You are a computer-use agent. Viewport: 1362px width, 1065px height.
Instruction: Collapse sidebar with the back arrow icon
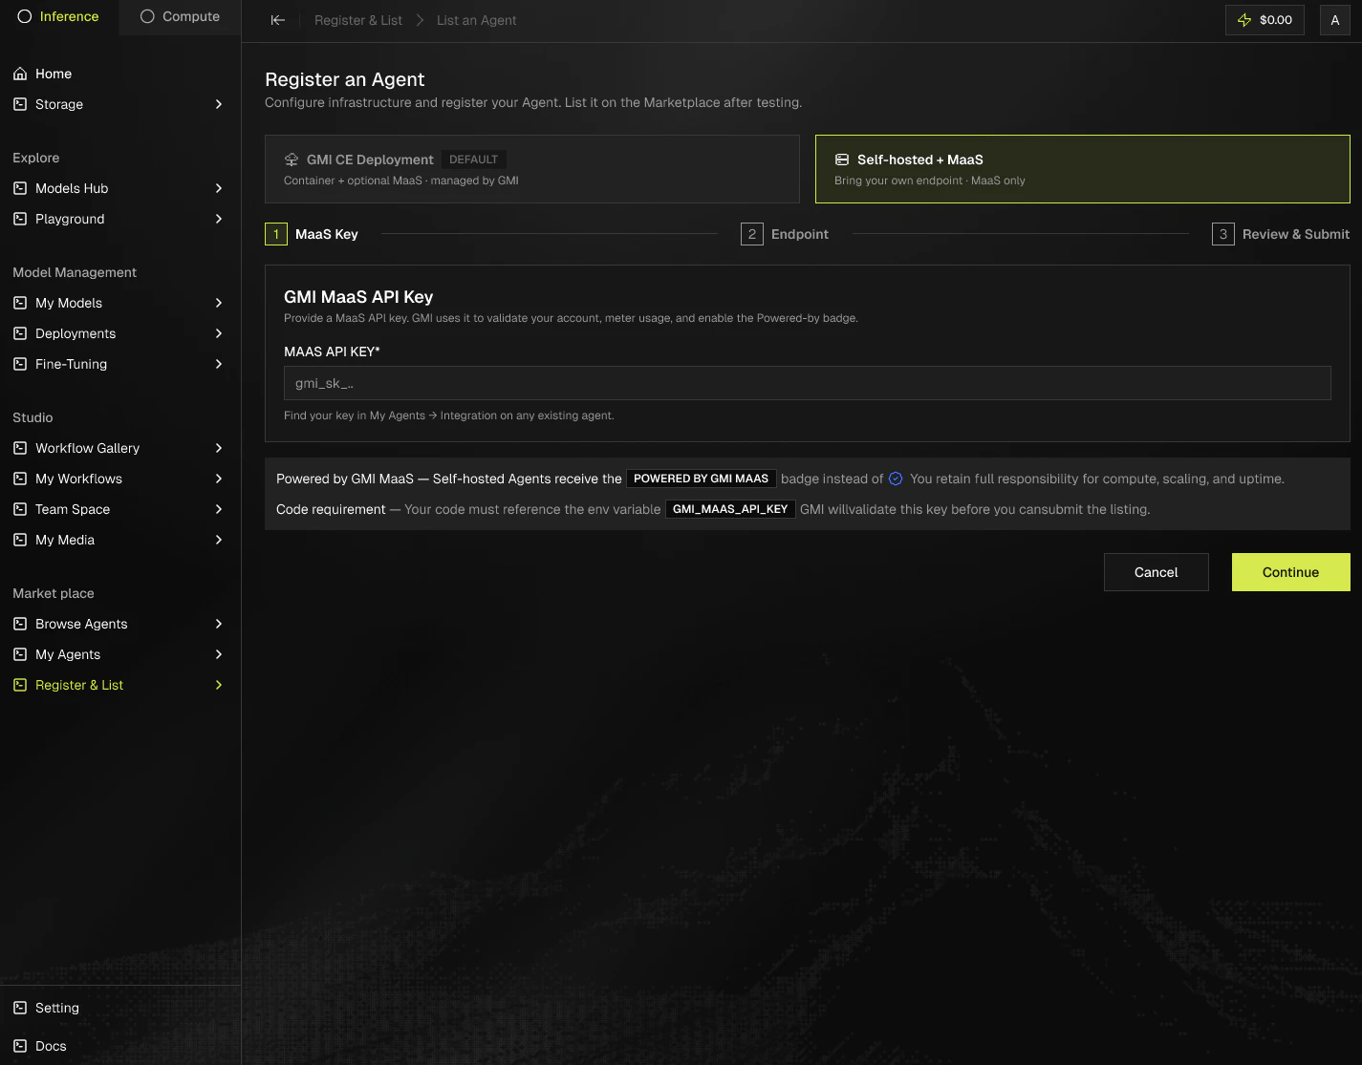coord(278,20)
